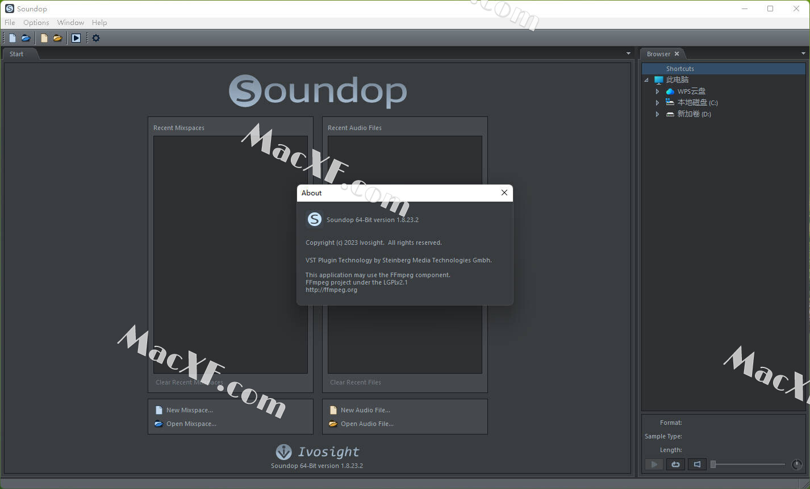Maximize the Soundop window

pos(770,9)
